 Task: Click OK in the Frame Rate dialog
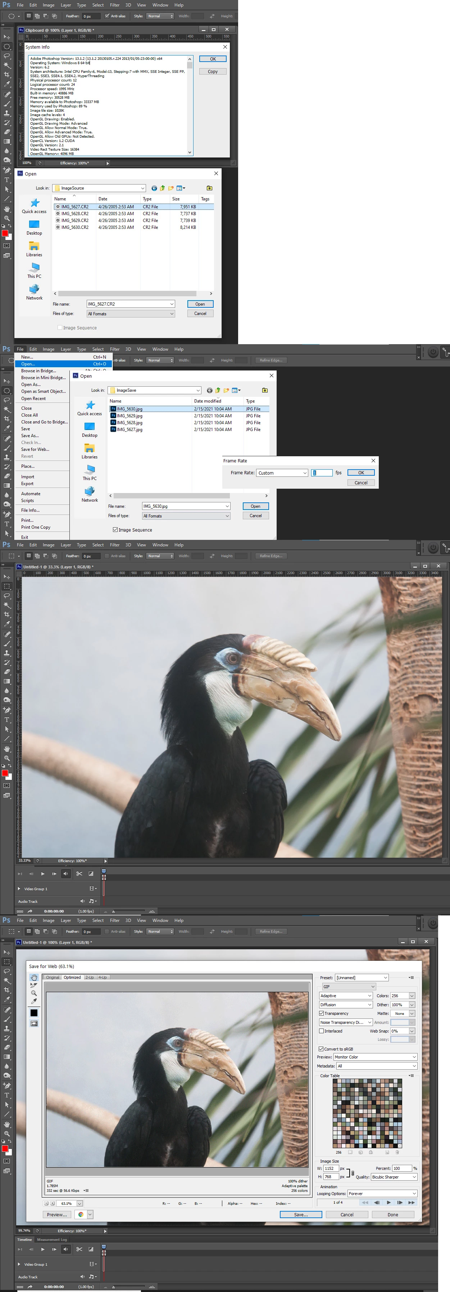click(361, 473)
